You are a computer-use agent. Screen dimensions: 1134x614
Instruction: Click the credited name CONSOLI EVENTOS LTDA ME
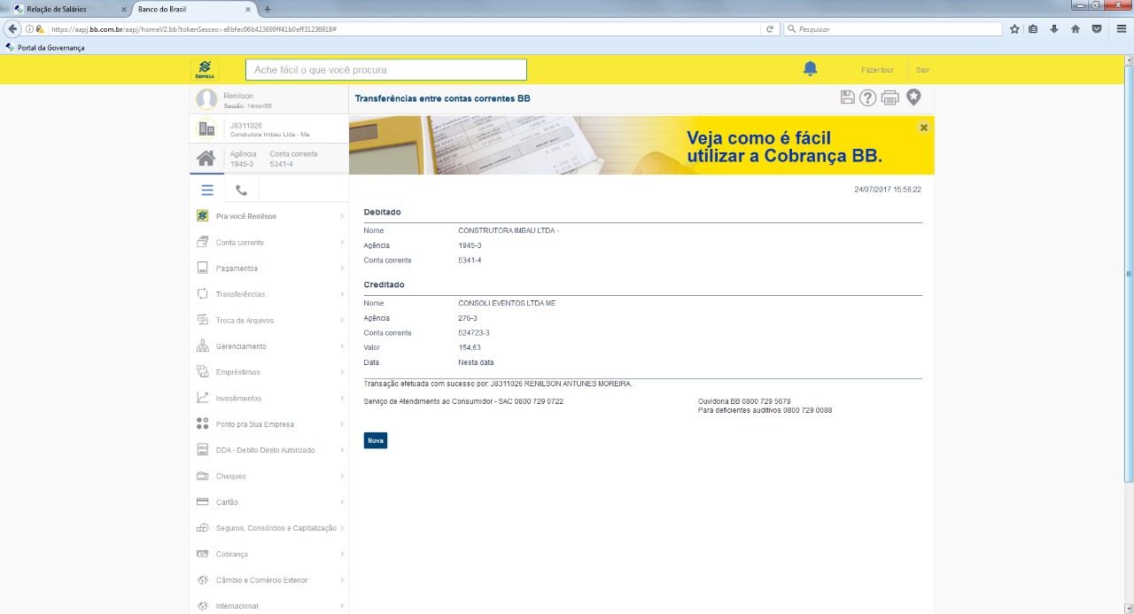point(507,303)
